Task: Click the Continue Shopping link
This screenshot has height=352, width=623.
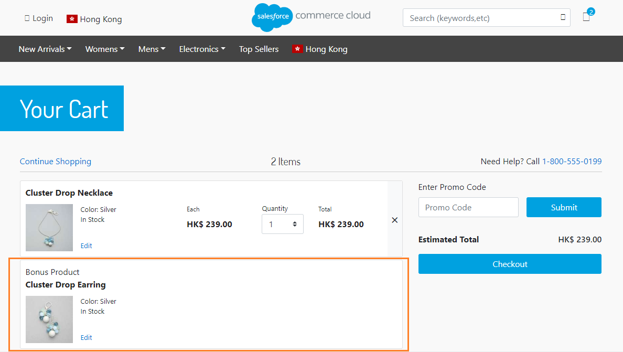Action: [56, 162]
